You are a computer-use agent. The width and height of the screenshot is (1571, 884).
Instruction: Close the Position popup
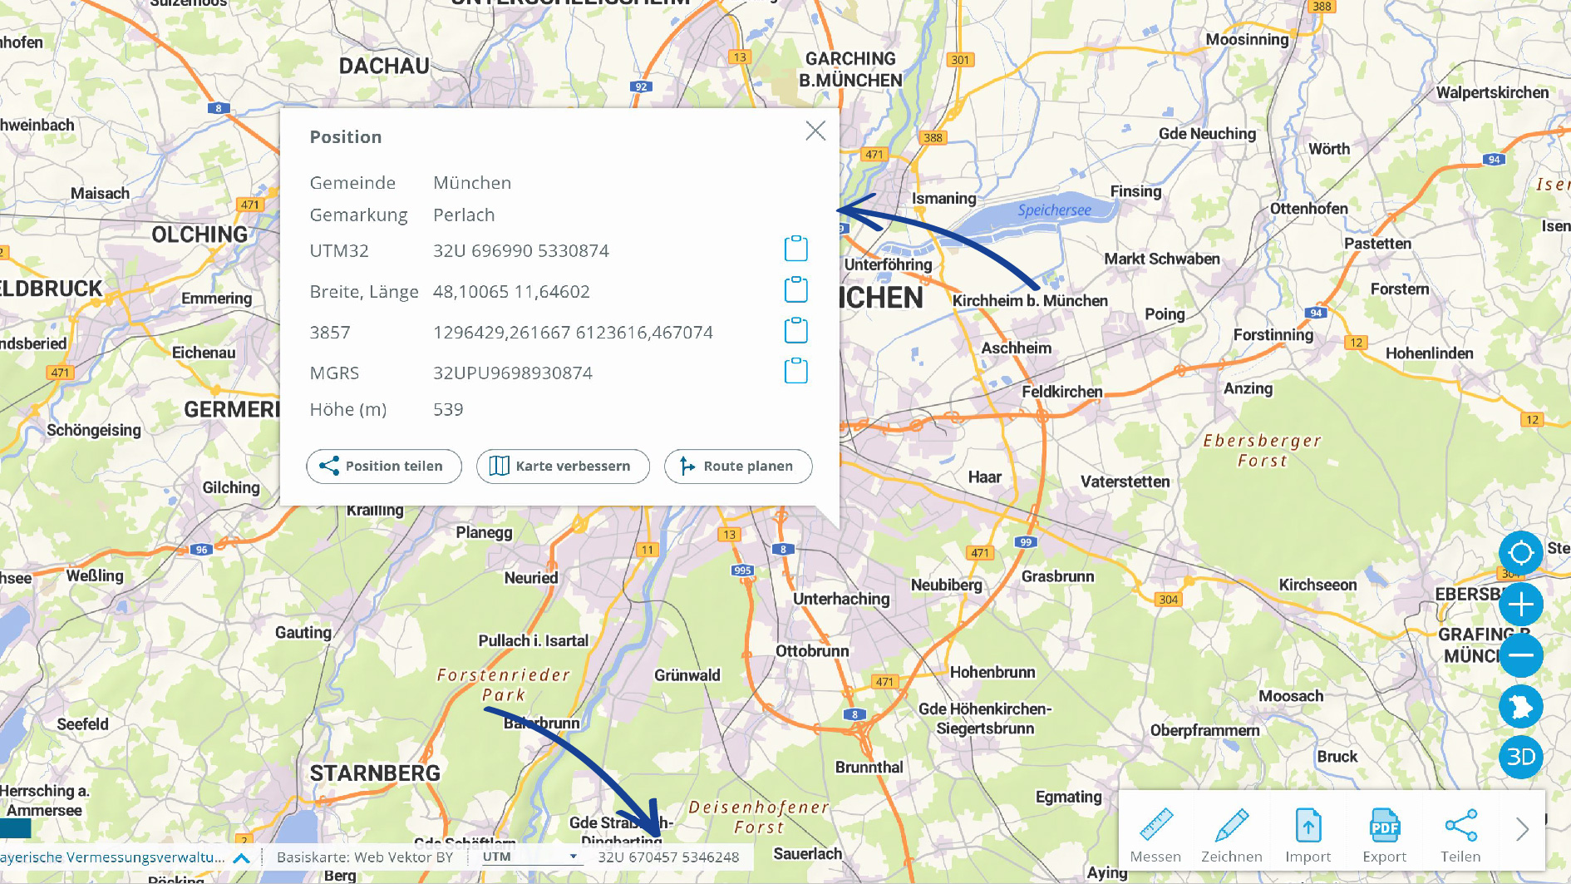pyautogui.click(x=815, y=131)
